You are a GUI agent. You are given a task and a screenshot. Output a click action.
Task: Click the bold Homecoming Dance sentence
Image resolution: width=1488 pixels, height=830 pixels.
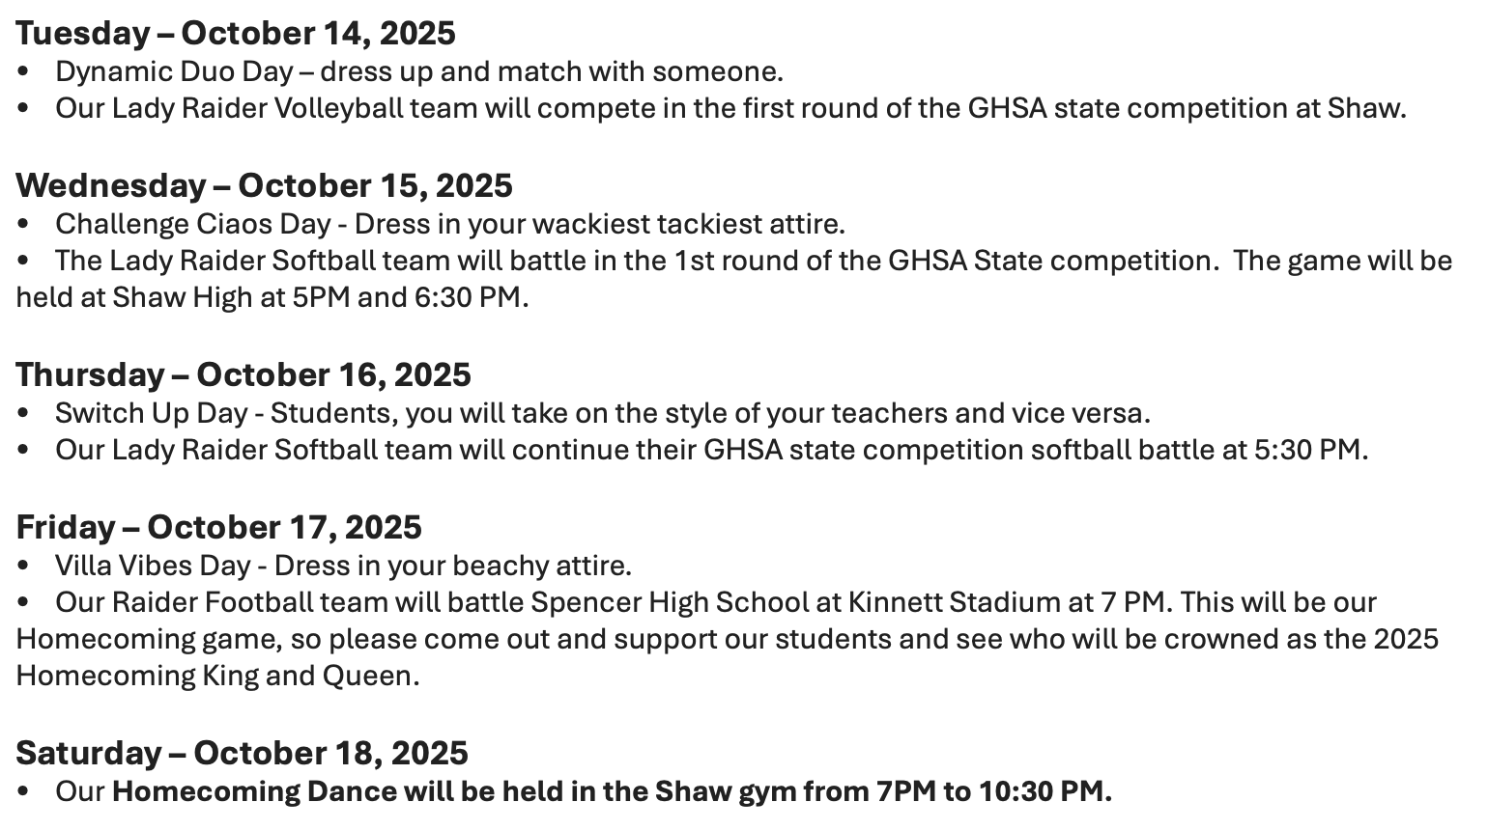[612, 791]
